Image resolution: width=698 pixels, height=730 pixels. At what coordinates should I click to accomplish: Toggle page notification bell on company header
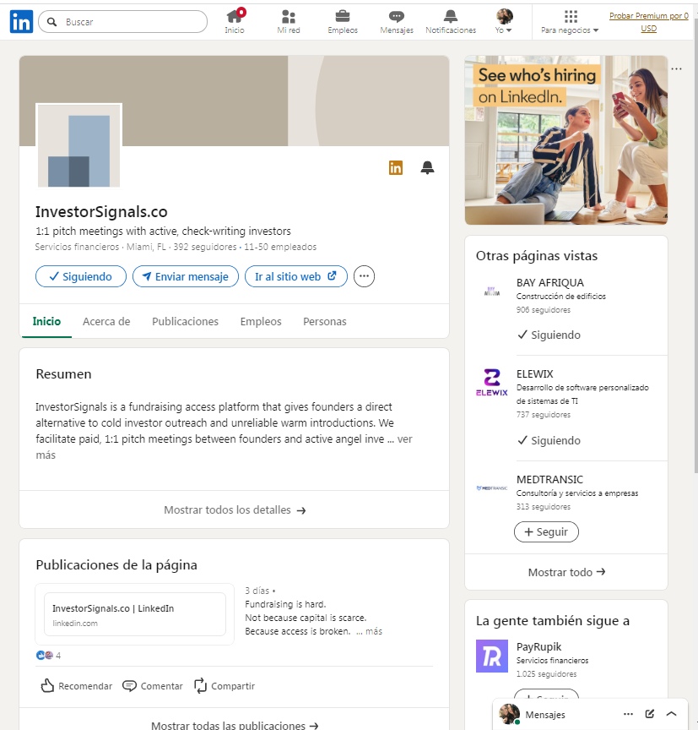(x=427, y=167)
